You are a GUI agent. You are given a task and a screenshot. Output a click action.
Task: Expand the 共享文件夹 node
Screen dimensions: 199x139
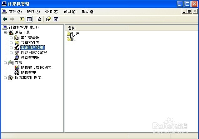(x=11, y=43)
